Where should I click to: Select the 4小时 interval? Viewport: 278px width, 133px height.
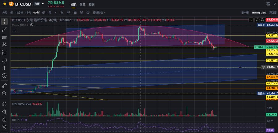coord(36,13)
